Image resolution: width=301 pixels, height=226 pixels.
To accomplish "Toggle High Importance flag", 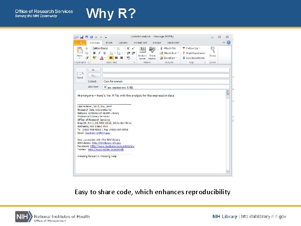I will 194,53.
